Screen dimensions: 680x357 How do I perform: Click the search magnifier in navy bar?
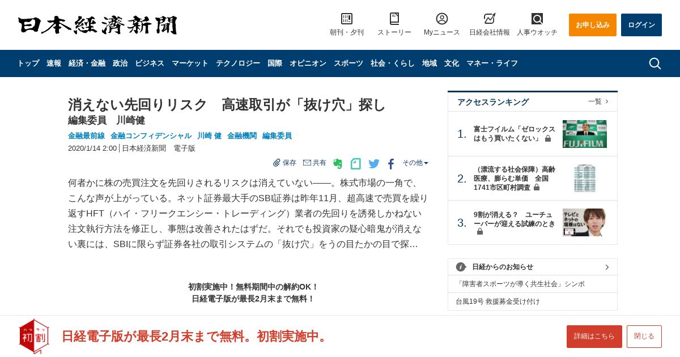coord(655,63)
